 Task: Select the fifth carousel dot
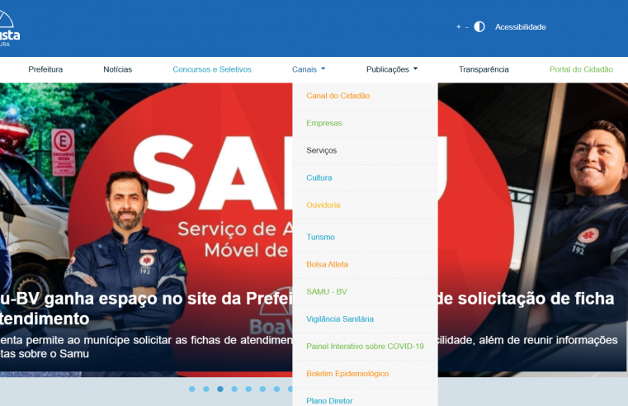[x=248, y=389]
